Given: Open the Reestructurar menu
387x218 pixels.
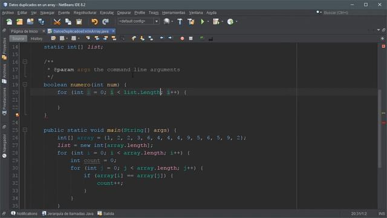Looking at the screenshot, I should [85, 13].
